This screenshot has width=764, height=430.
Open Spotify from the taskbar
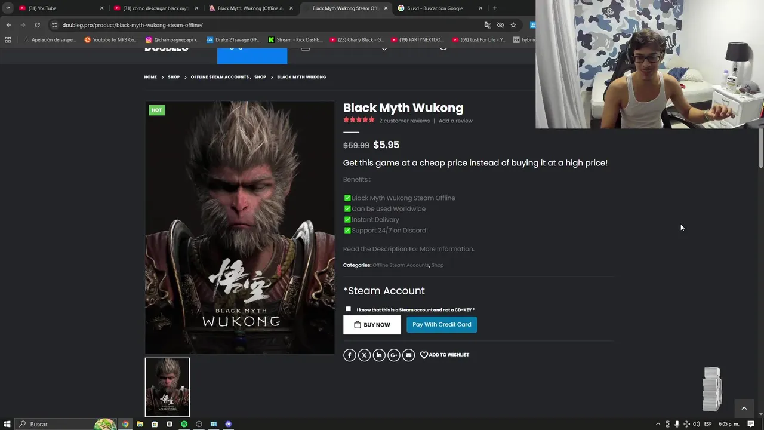click(184, 424)
